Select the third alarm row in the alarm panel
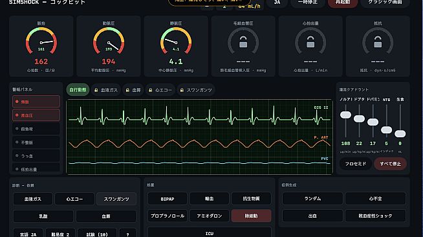 point(36,129)
